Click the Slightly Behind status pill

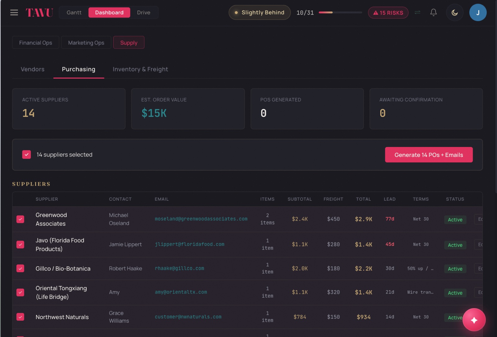click(260, 12)
